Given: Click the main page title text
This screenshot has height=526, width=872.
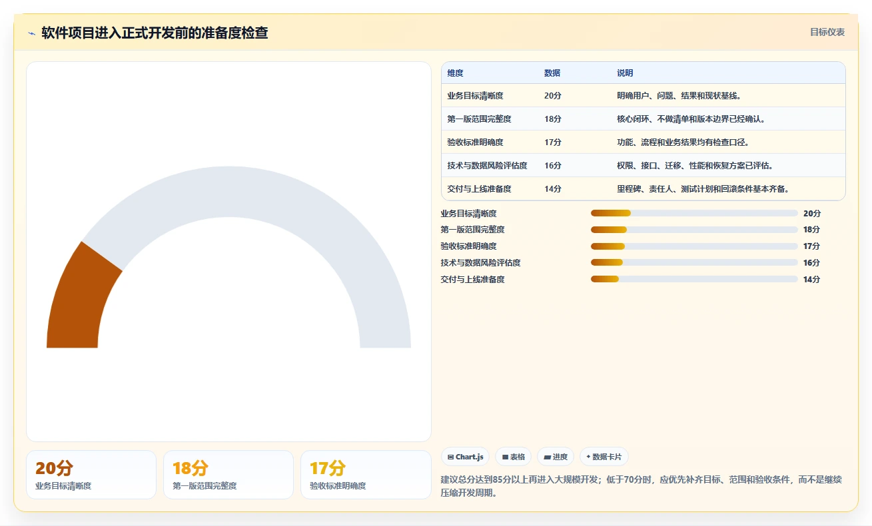Looking at the screenshot, I should tap(155, 33).
